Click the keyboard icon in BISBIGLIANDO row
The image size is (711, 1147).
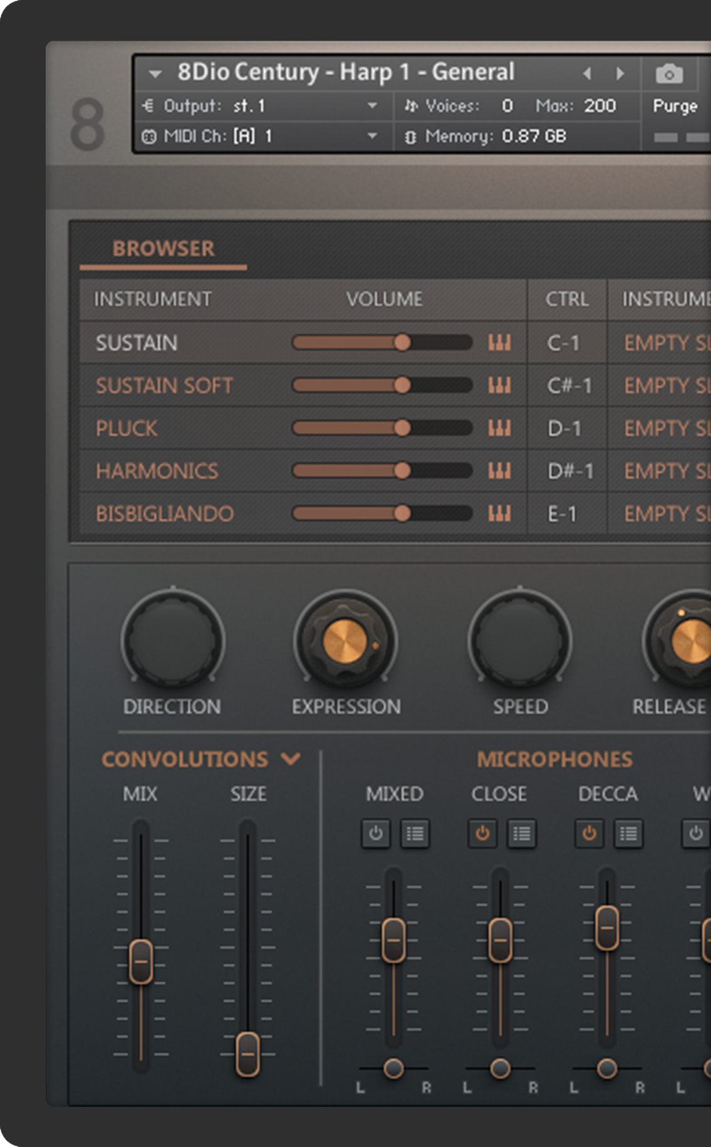click(x=499, y=513)
